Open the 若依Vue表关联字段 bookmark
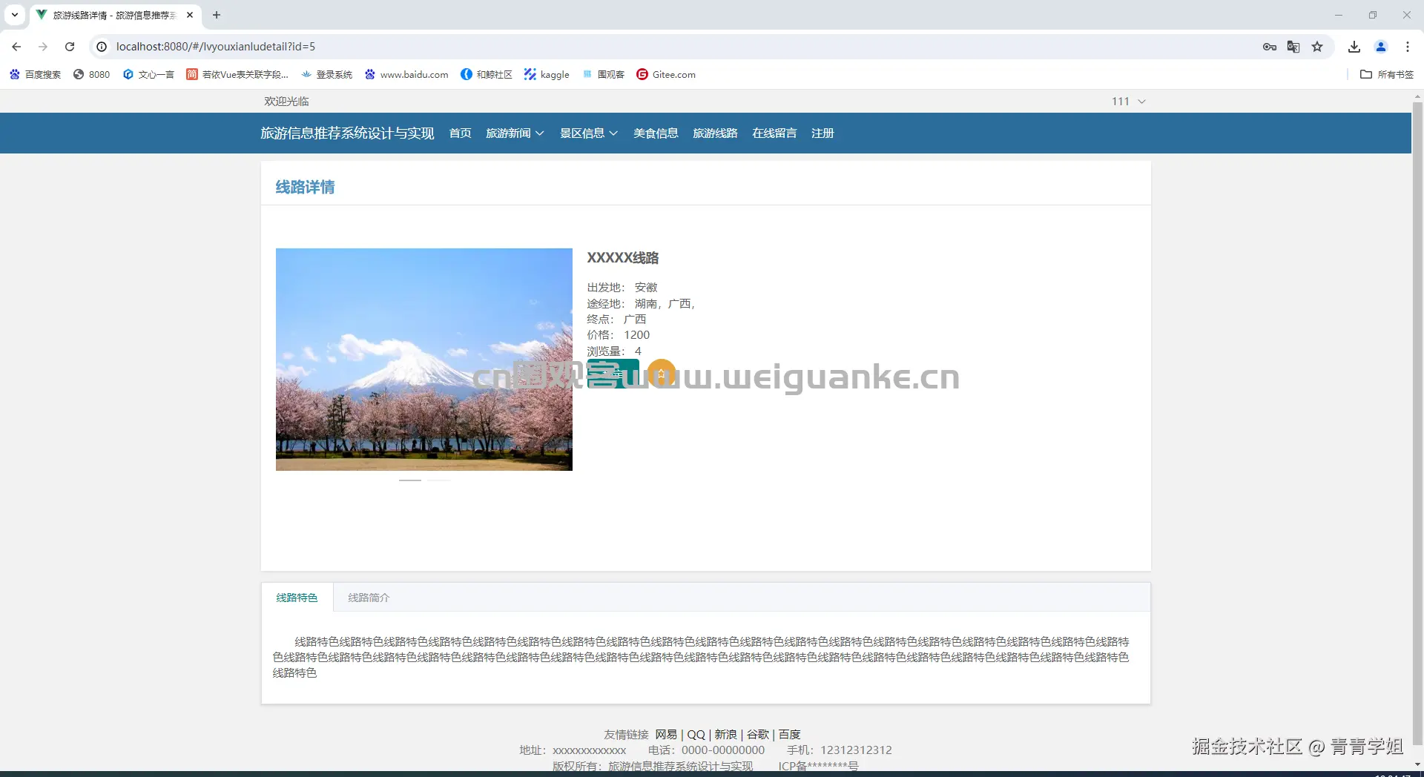Image resolution: width=1424 pixels, height=777 pixels. [237, 74]
